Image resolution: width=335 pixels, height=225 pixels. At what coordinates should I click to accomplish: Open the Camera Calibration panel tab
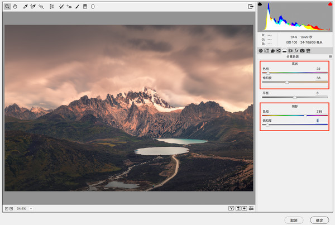coord(302,51)
